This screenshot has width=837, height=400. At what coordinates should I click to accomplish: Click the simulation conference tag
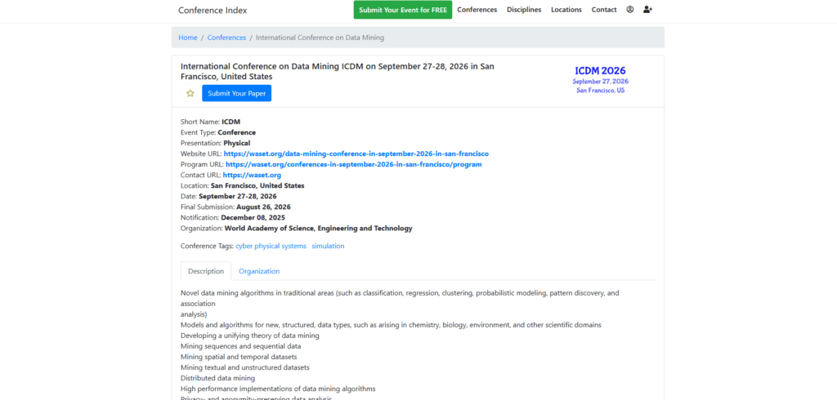coord(329,246)
